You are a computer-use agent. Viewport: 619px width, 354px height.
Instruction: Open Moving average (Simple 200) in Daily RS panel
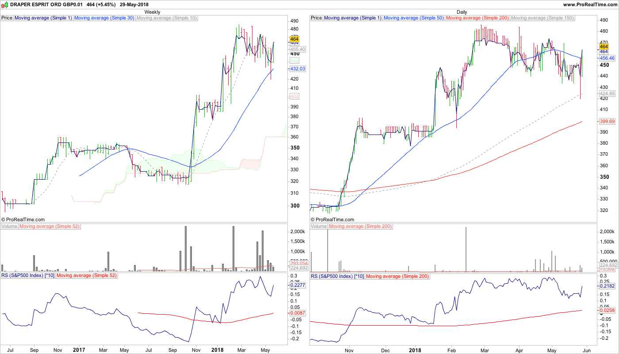(397, 276)
